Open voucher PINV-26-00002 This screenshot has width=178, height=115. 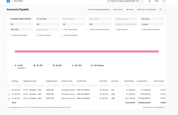coord(83,94)
